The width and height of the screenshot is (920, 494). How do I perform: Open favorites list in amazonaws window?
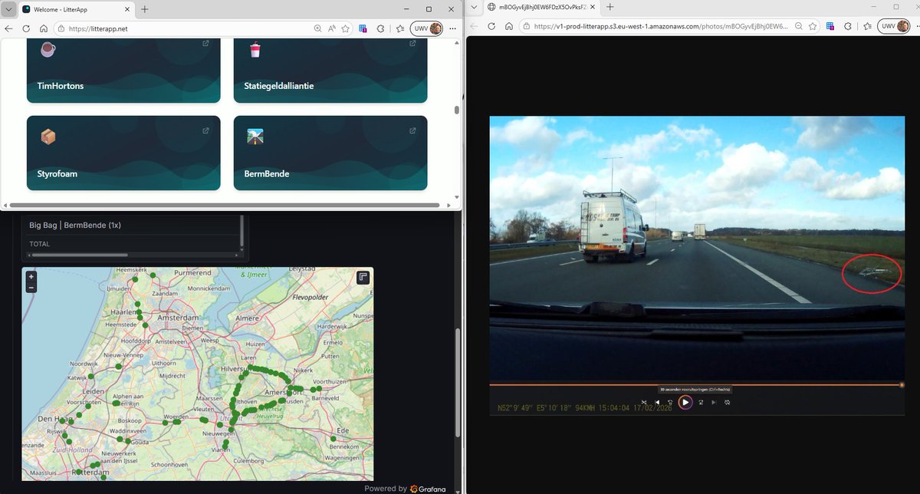[x=867, y=25]
